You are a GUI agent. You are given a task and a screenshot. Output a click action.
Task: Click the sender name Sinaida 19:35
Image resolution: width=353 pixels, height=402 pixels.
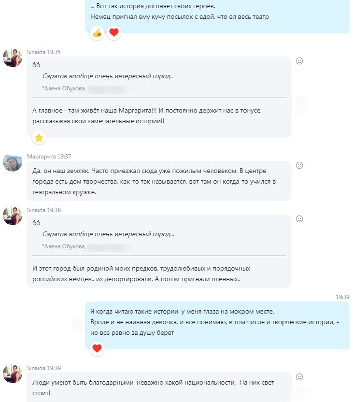point(44,52)
